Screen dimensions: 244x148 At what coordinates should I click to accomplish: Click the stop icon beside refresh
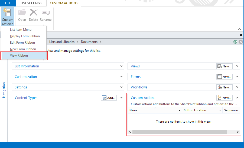240,42
